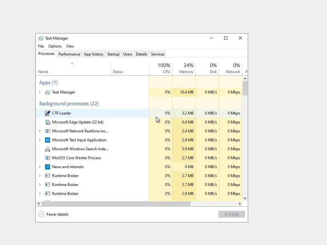Screen dimensions: 327x245
Task: Sort by the Network column header
Action: pyautogui.click(x=231, y=69)
